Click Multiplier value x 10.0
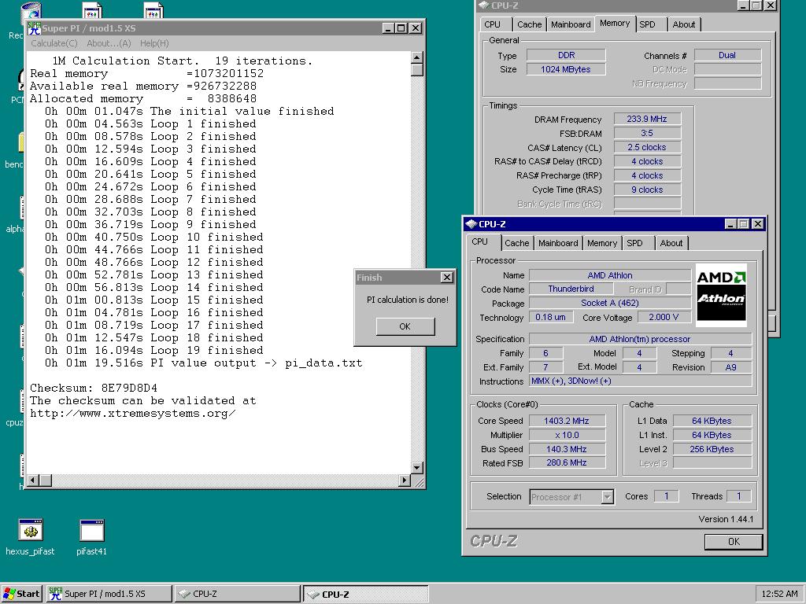 pos(567,435)
